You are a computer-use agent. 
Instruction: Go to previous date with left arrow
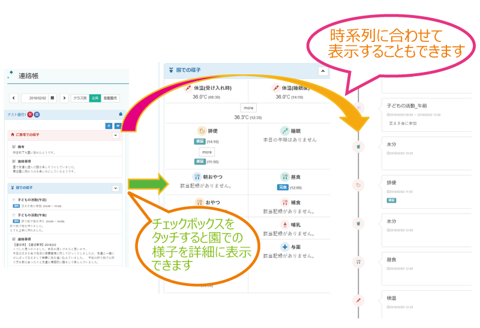click(x=13, y=98)
